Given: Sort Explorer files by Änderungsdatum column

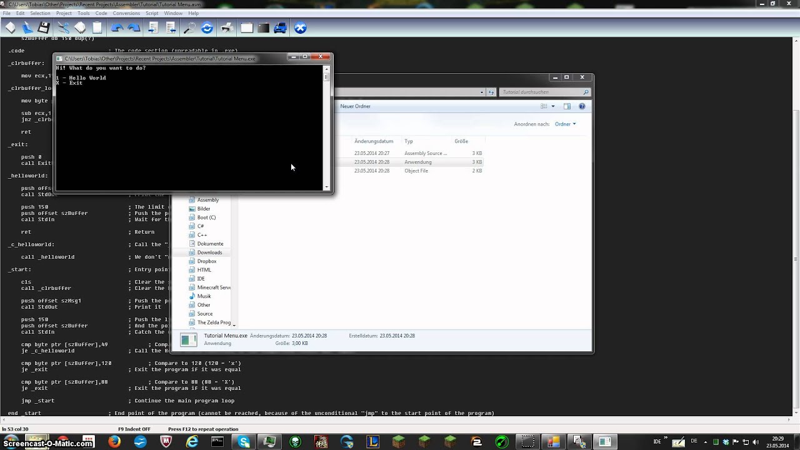Looking at the screenshot, I should [x=374, y=141].
